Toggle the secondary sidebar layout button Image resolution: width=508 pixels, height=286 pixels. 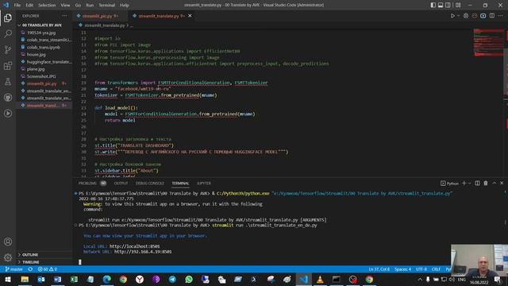click(448, 5)
